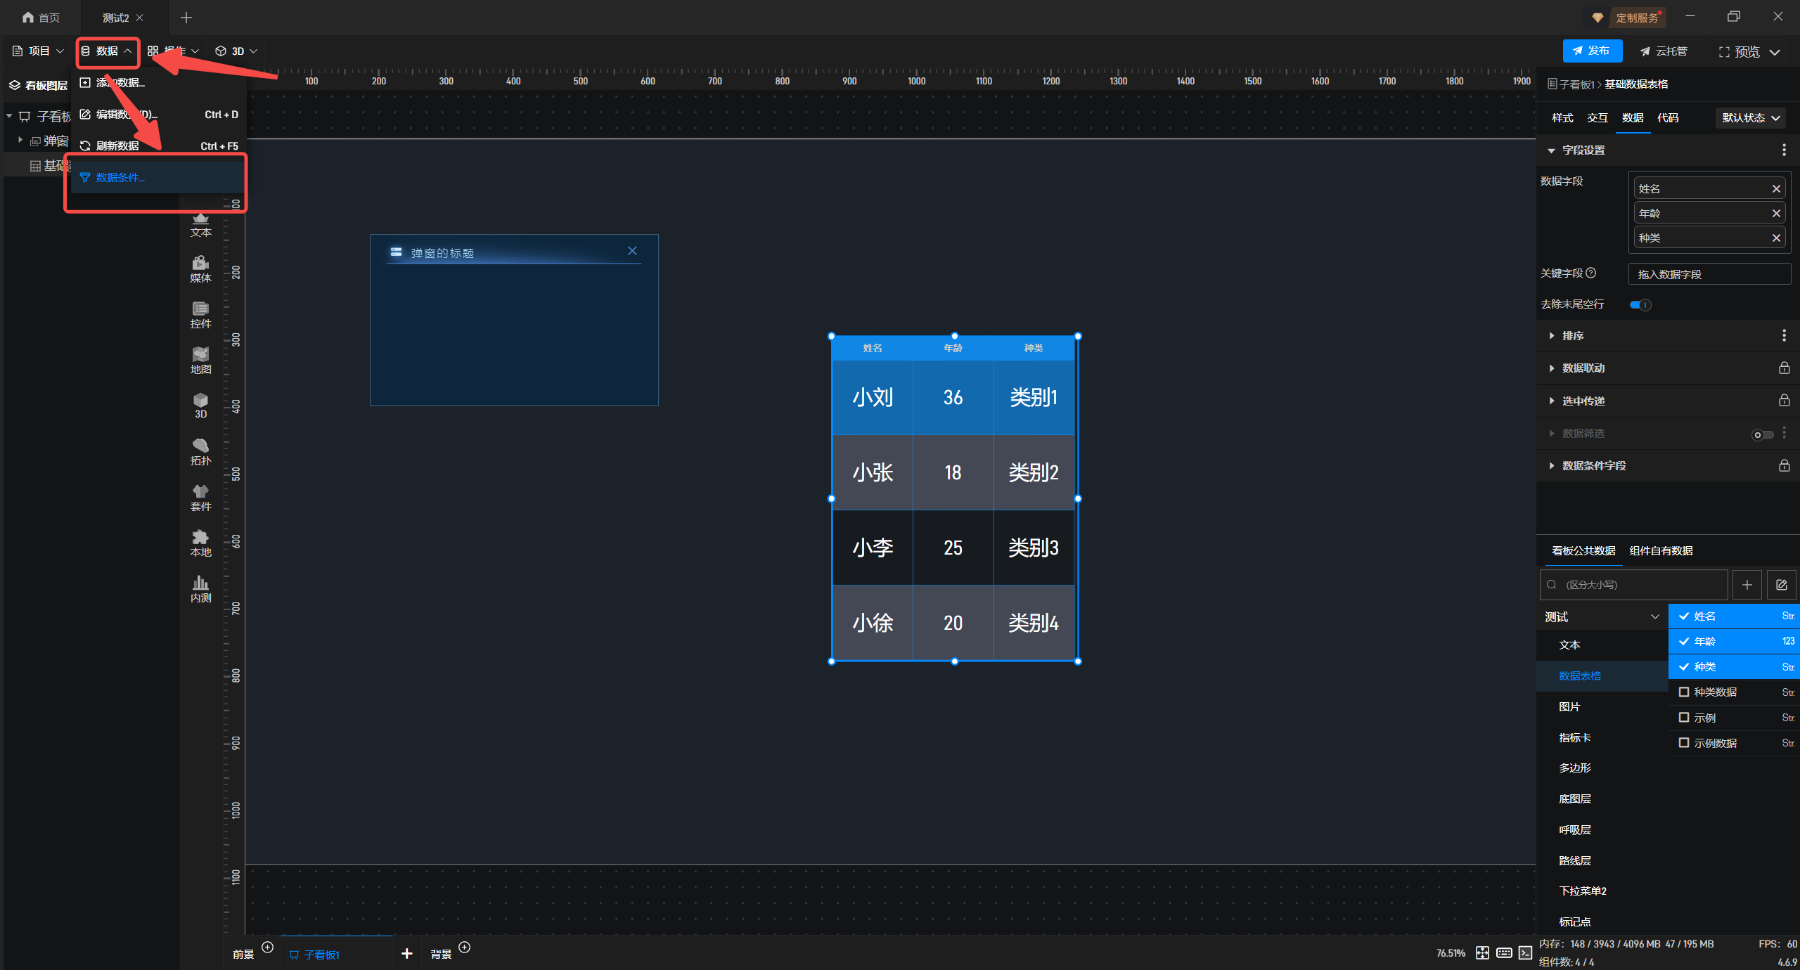Click the public data search field
Image resolution: width=1800 pixels, height=970 pixels.
(x=1638, y=585)
